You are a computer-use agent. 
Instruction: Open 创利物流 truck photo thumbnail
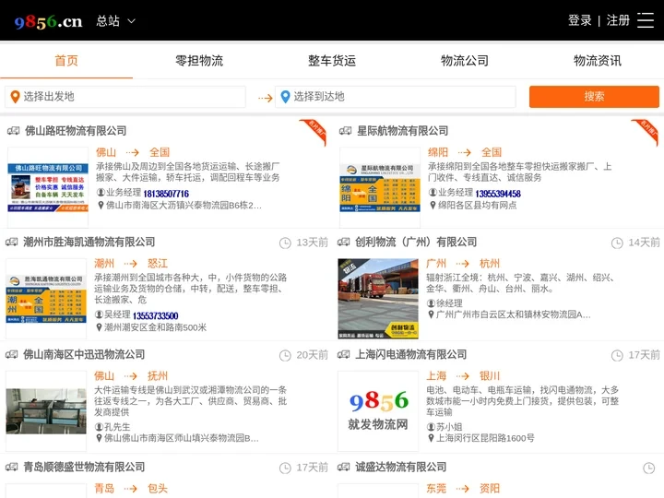[x=378, y=299]
